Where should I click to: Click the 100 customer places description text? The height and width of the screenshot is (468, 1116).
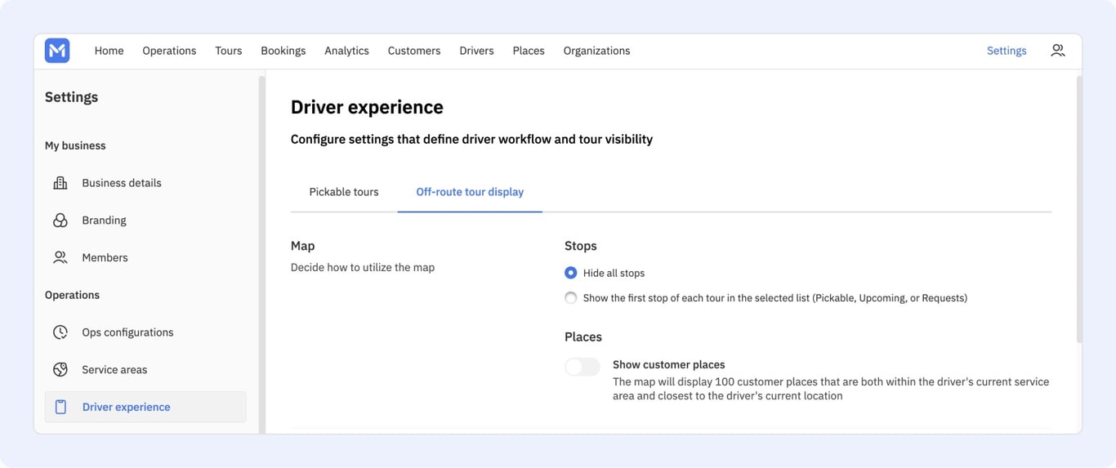pos(831,389)
